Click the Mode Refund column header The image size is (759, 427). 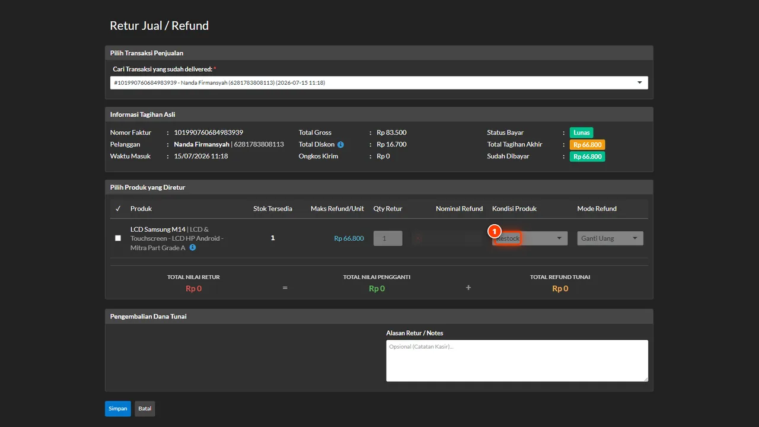pyautogui.click(x=597, y=209)
